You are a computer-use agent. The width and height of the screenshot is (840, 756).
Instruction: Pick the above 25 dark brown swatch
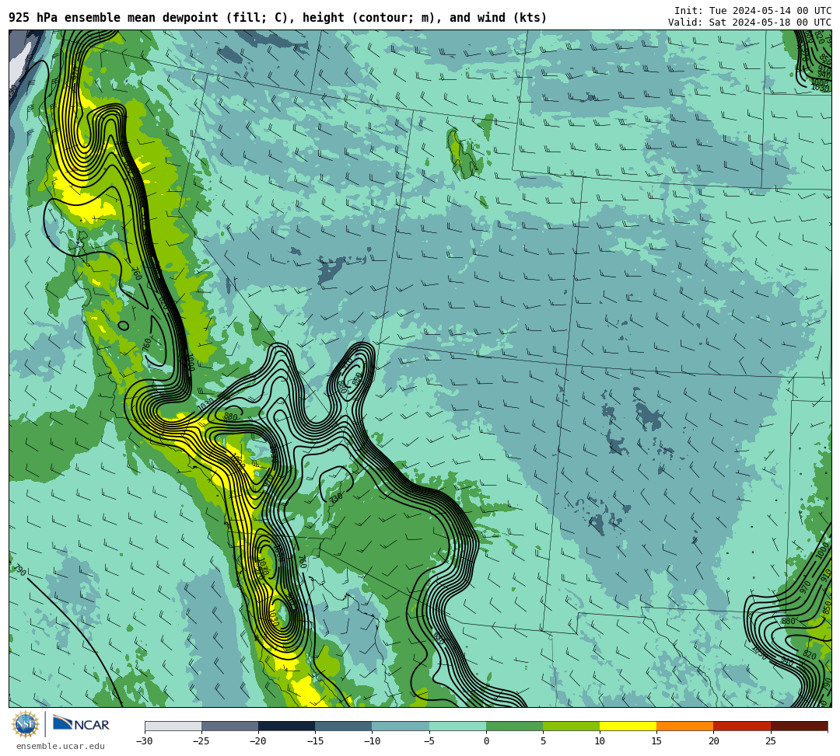pyautogui.click(x=800, y=726)
